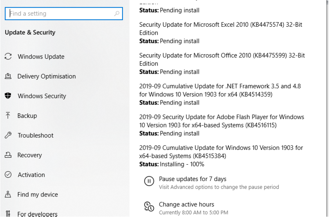Select Find my device
Screen dimensions: 329x217
point(37,194)
